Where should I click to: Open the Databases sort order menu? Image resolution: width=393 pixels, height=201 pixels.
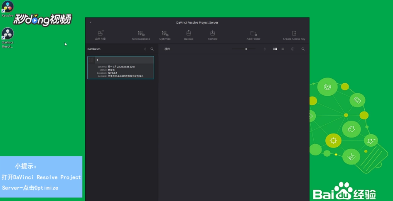(145, 49)
